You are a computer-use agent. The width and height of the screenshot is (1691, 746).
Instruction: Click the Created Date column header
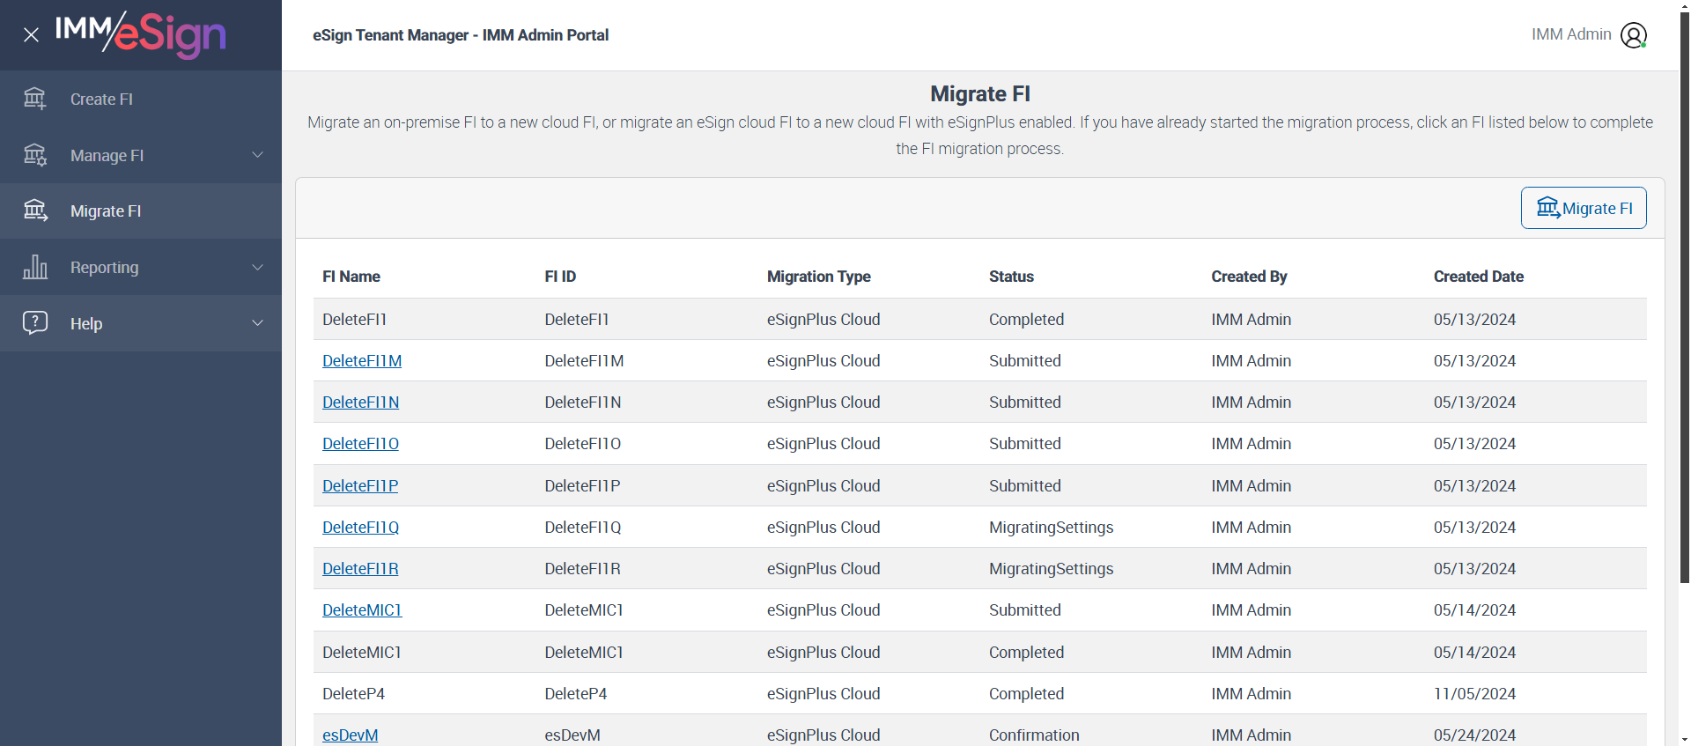pyautogui.click(x=1478, y=277)
